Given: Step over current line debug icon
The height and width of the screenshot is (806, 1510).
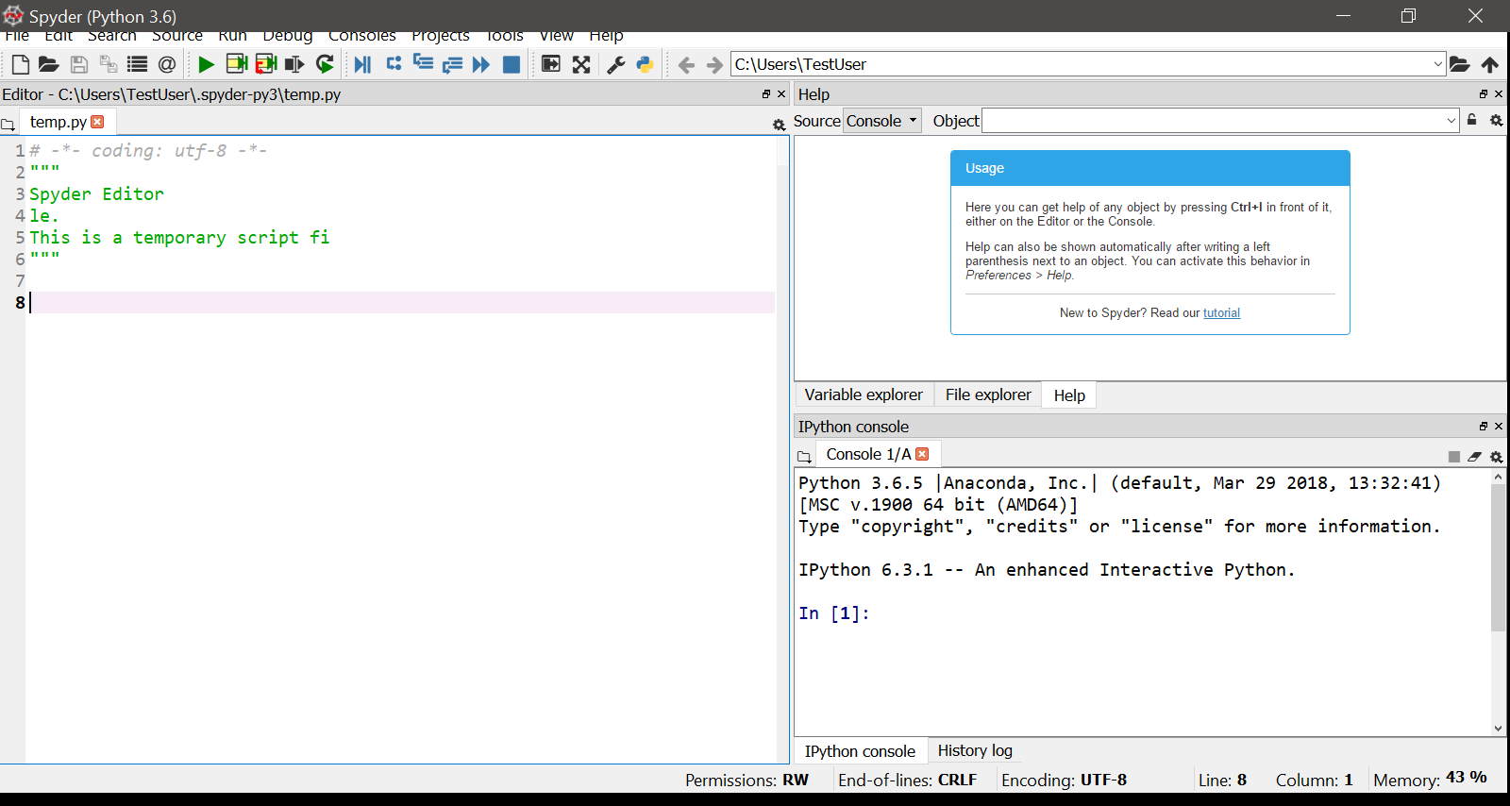Looking at the screenshot, I should 394,64.
